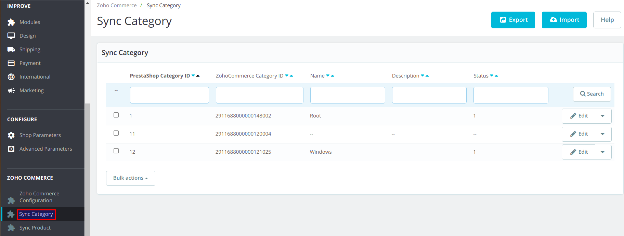Sort Name column ascending arrow
This screenshot has height=236, width=624.
coord(333,76)
